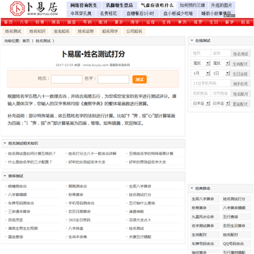
Task: Click the orange 测试 button
Action: tap(140, 80)
